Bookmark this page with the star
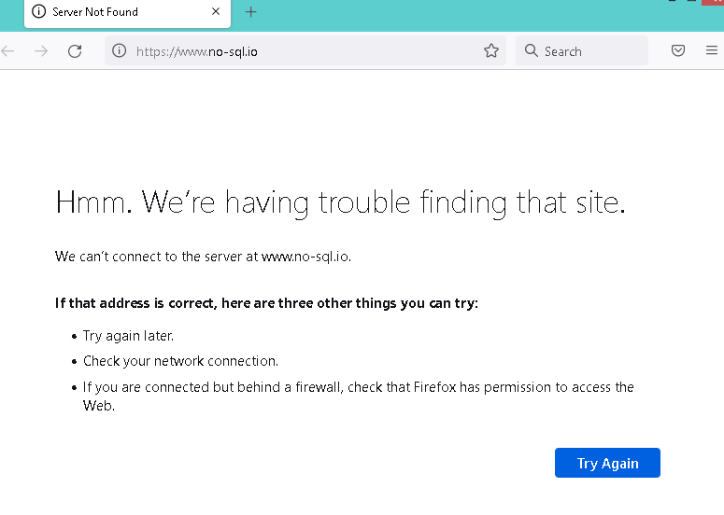Screen dimensions: 724x515 pyautogui.click(x=491, y=51)
